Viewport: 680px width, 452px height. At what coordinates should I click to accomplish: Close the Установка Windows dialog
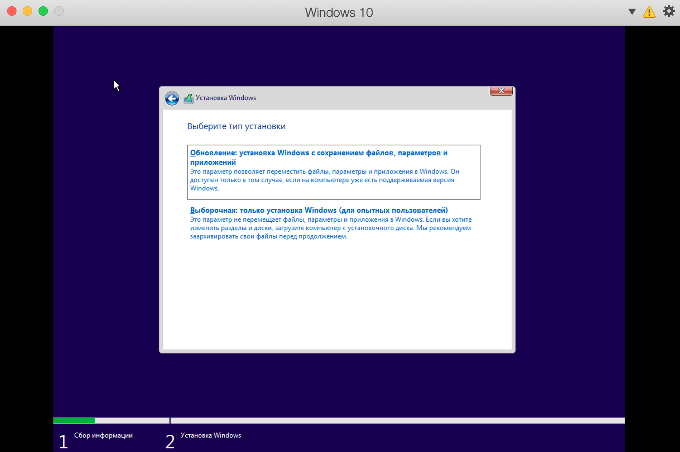501,91
